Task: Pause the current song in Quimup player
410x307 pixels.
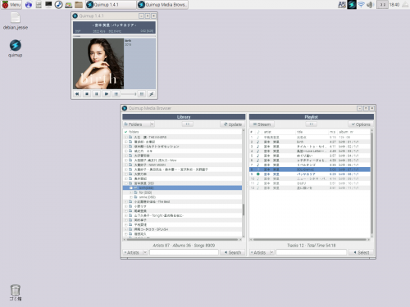Action: coord(97,94)
